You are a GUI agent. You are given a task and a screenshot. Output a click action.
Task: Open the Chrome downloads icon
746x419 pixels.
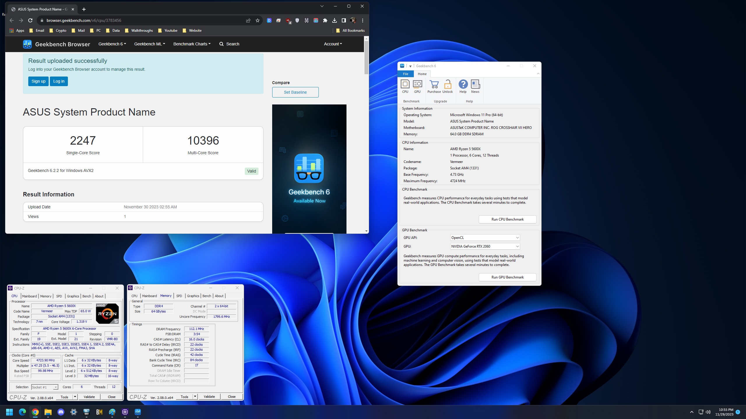pyautogui.click(x=335, y=20)
